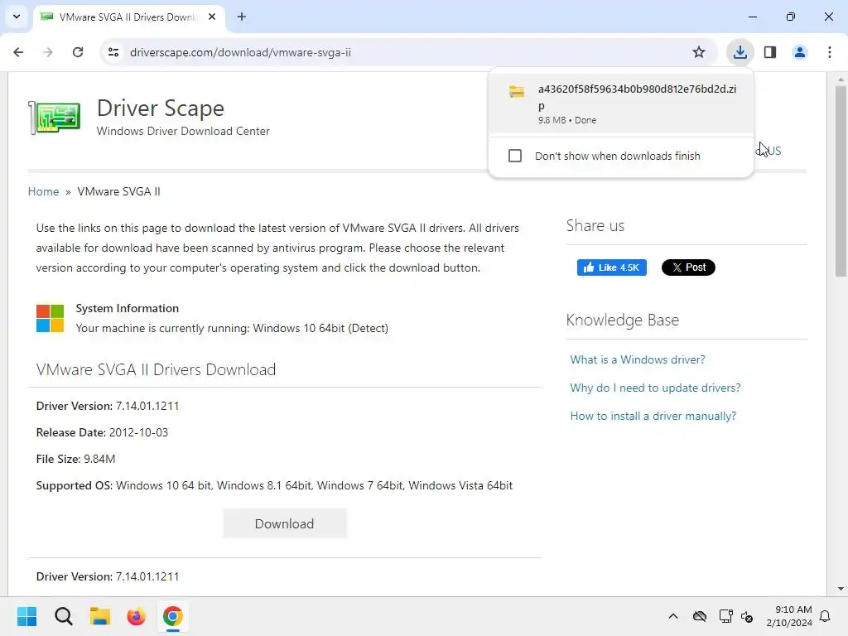
Task: Open Driver Scape site title
Action: (161, 108)
